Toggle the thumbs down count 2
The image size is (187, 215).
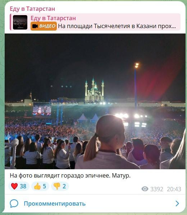[x=64, y=186]
